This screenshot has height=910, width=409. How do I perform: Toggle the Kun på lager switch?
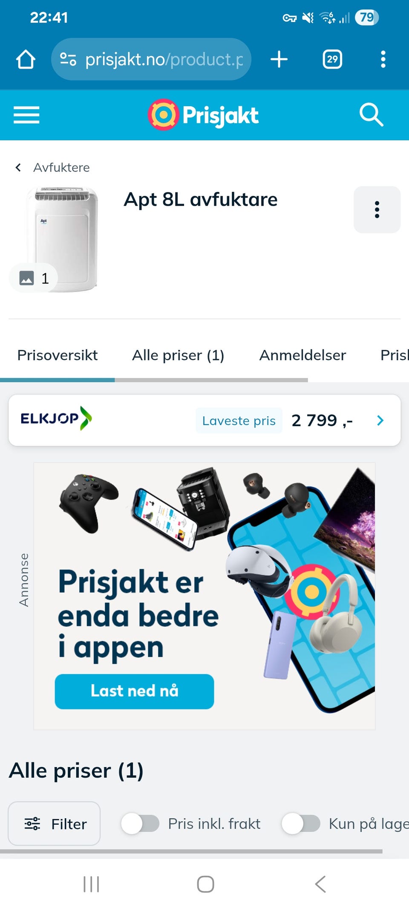point(301,823)
